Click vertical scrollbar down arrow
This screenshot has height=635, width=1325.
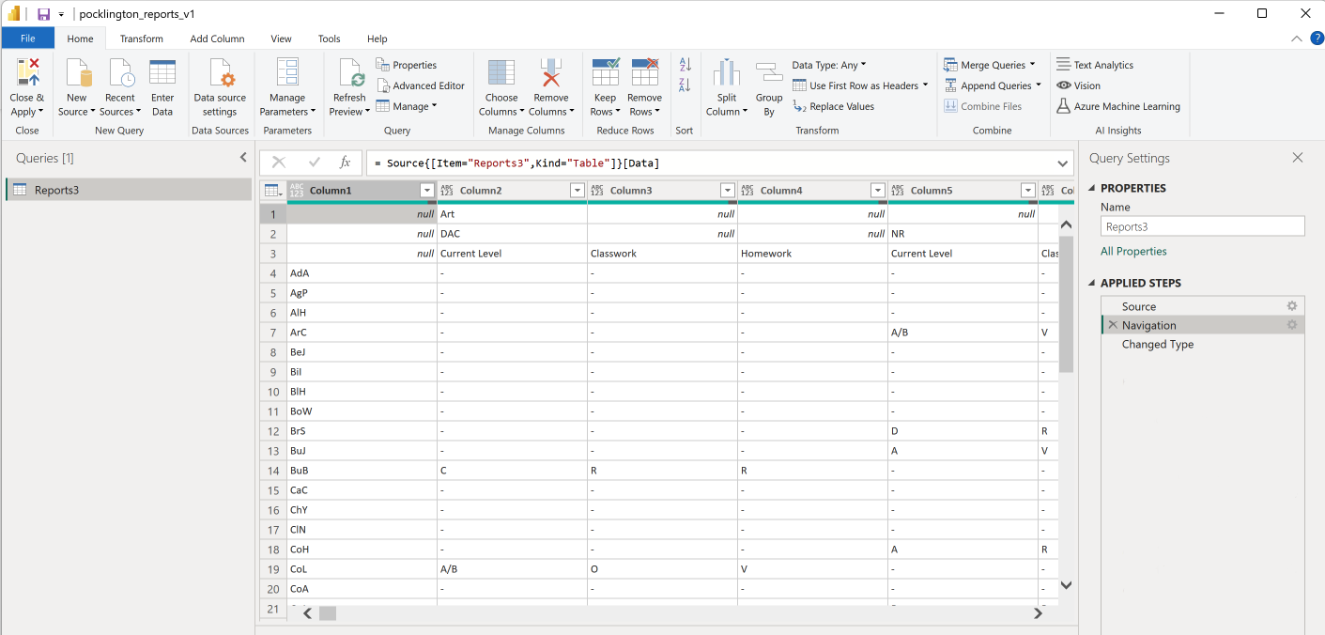(x=1066, y=584)
